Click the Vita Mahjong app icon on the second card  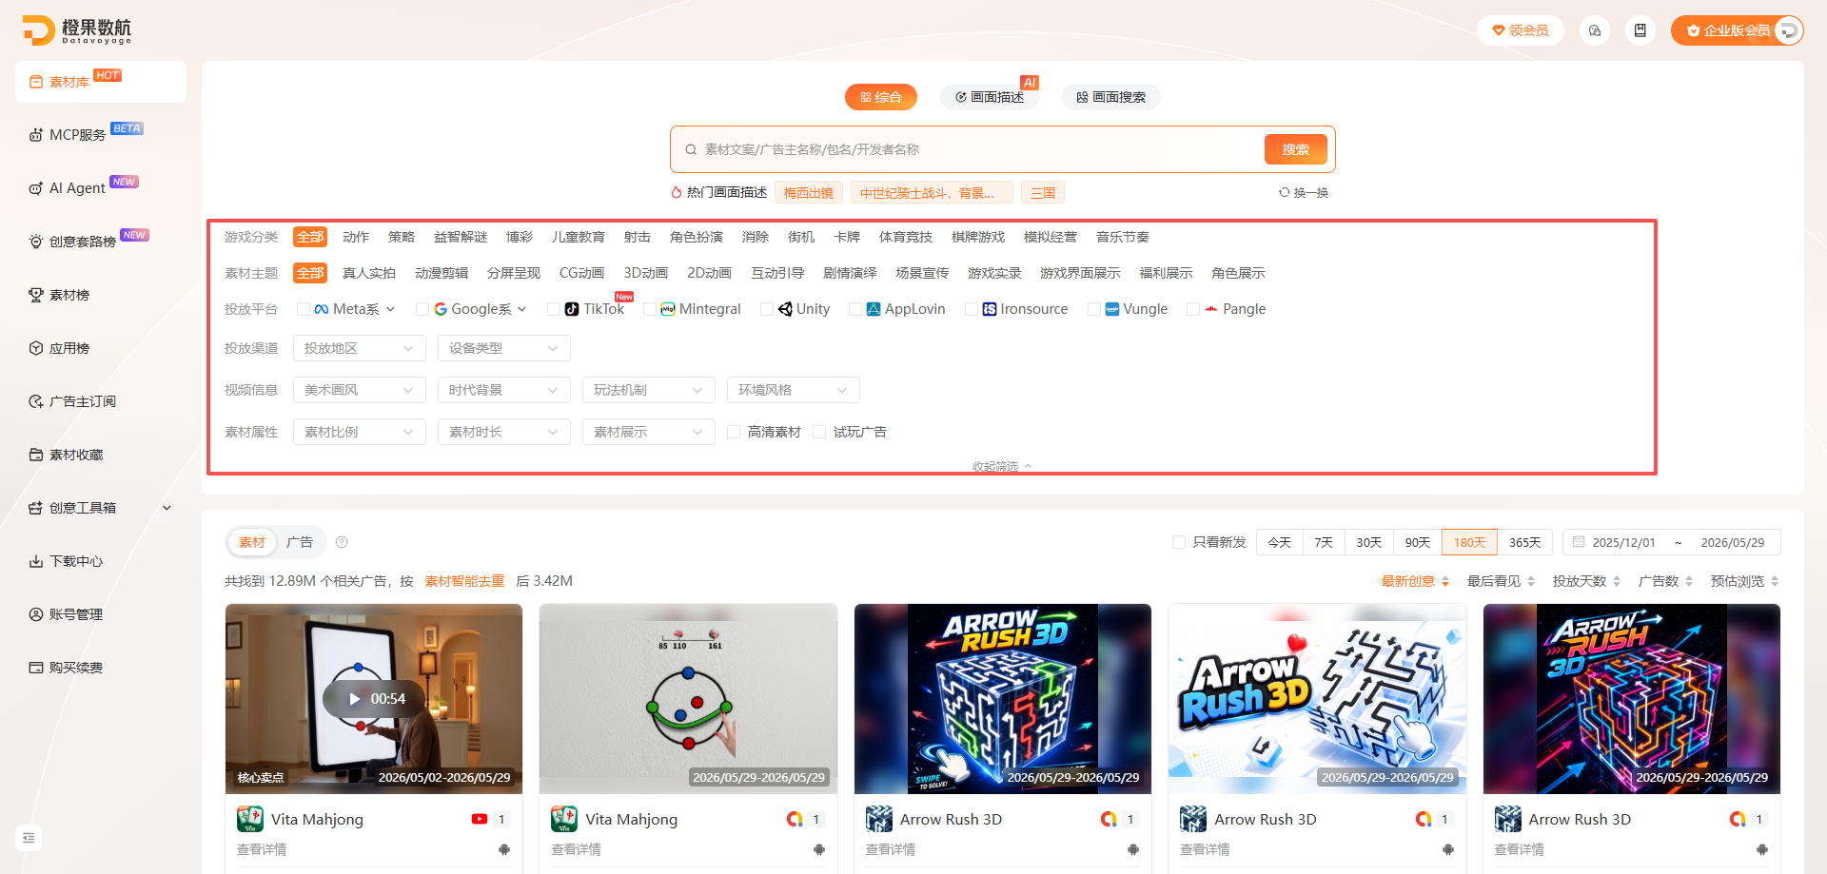(x=564, y=819)
